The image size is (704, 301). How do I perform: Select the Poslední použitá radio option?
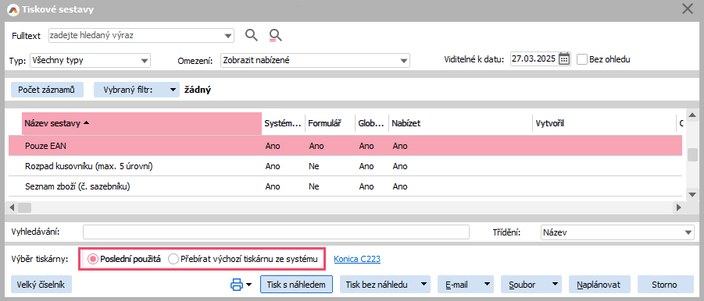point(124,258)
